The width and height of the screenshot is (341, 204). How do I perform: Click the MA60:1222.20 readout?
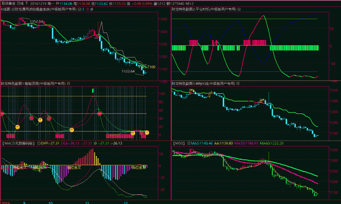click(272, 143)
